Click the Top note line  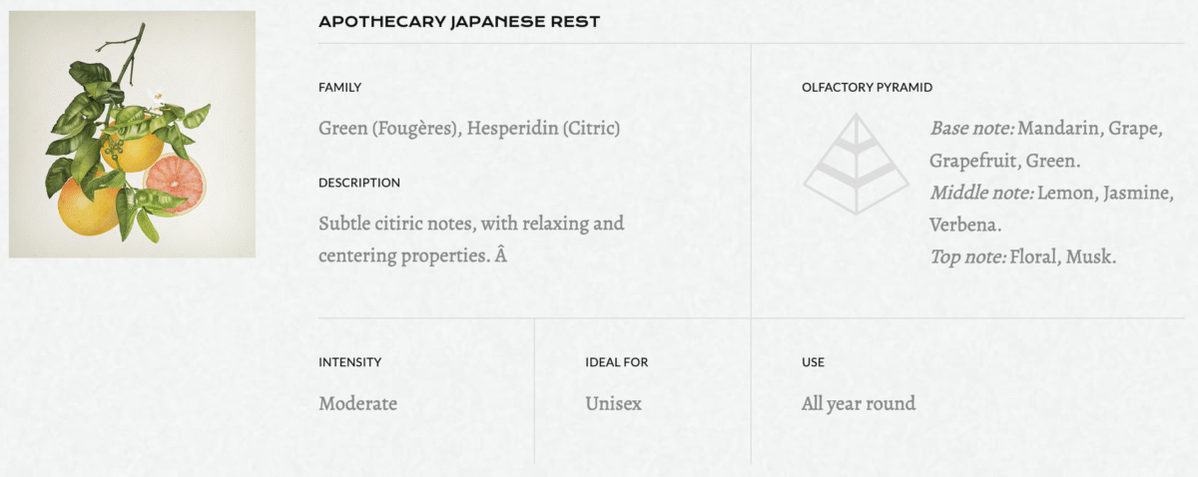coord(1023,256)
